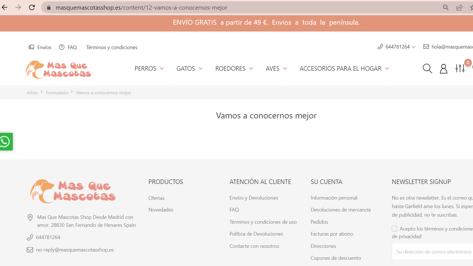Screen dimensions: 473x266
Task: Open Devoluciones de mercancía link
Action: click(341, 210)
